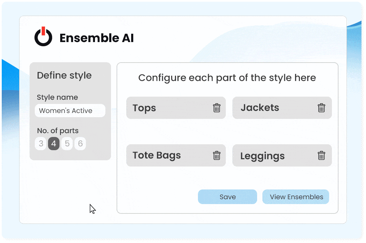Open the Jackets part card

(x=271, y=108)
